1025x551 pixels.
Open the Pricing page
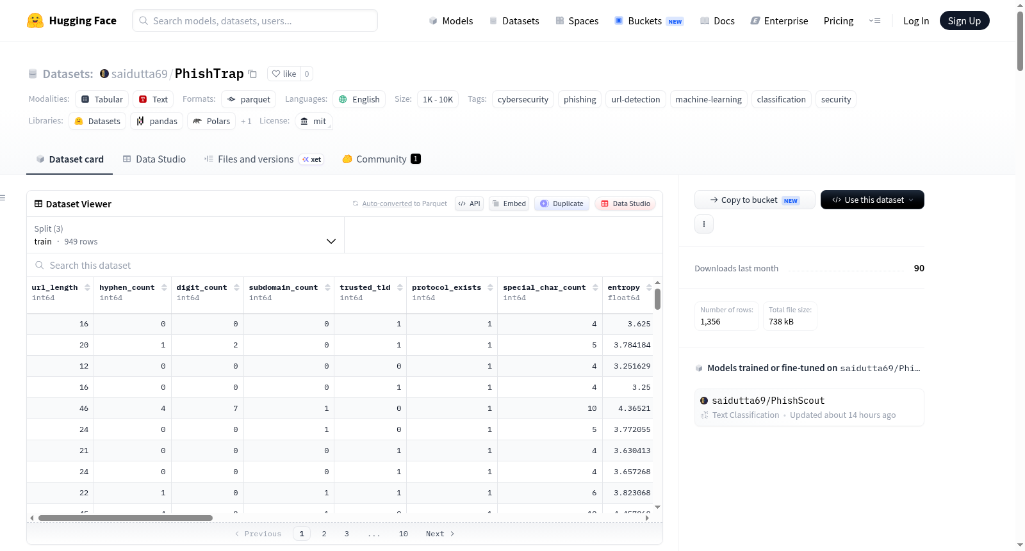pos(839,21)
